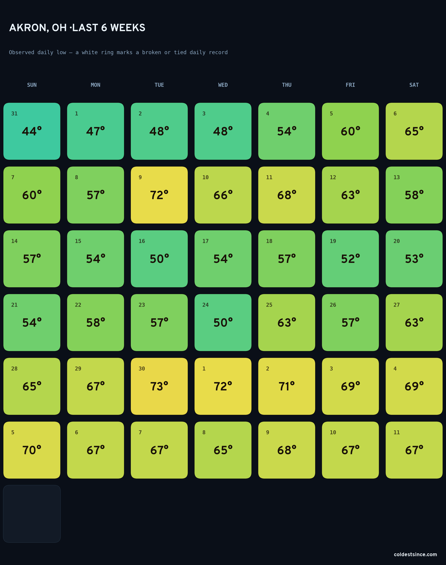Select the 71° tile on Thursday
The height and width of the screenshot is (565, 446).
[287, 386]
